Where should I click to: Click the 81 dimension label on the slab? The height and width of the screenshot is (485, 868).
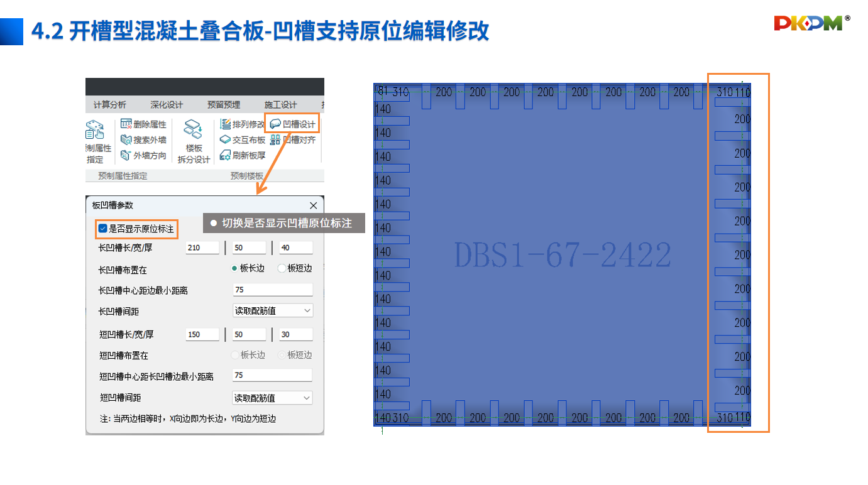(382, 92)
